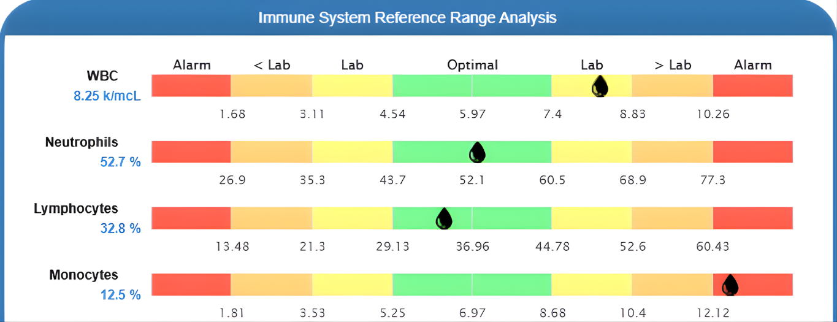Click the Optimal column header
837x322 pixels.
[472, 65]
